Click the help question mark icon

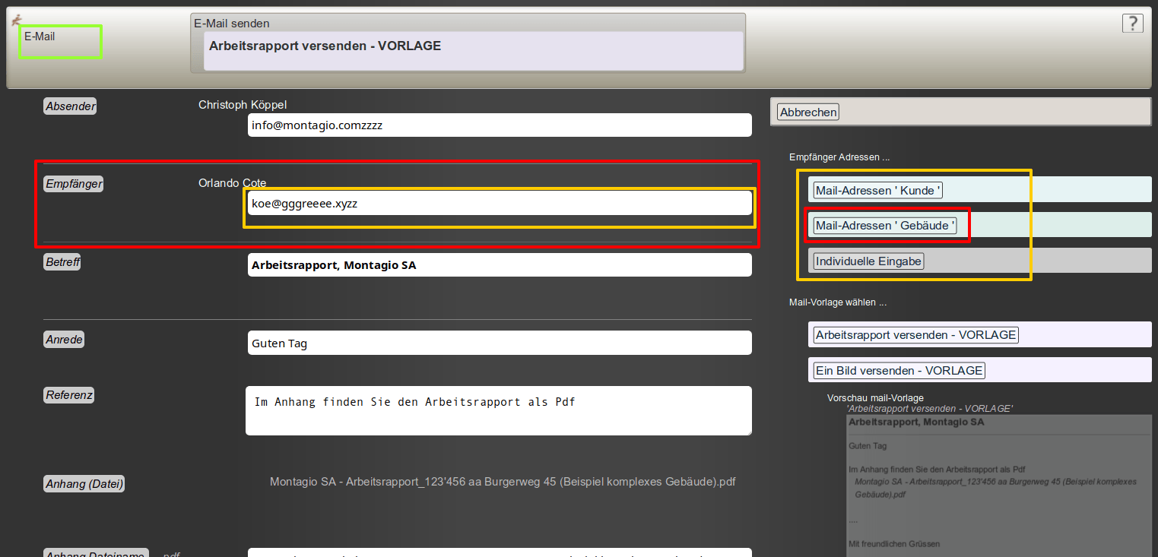coord(1132,24)
